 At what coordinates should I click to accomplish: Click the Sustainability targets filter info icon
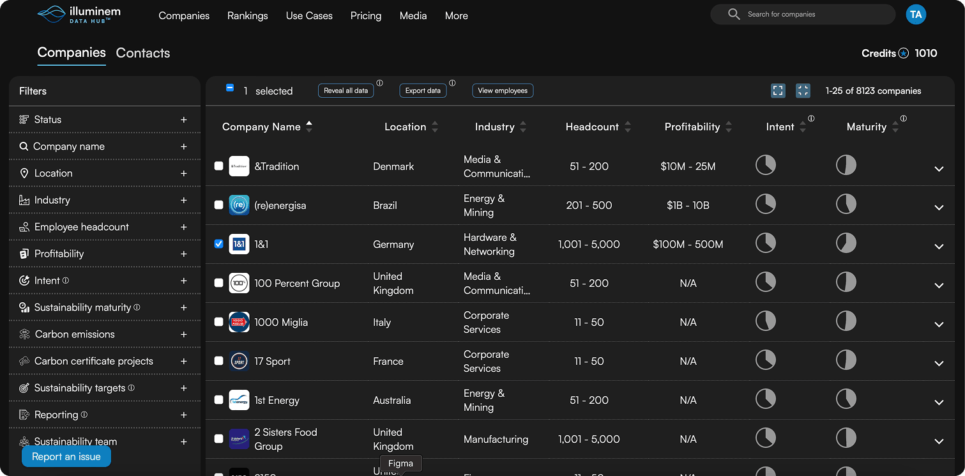pyautogui.click(x=131, y=388)
